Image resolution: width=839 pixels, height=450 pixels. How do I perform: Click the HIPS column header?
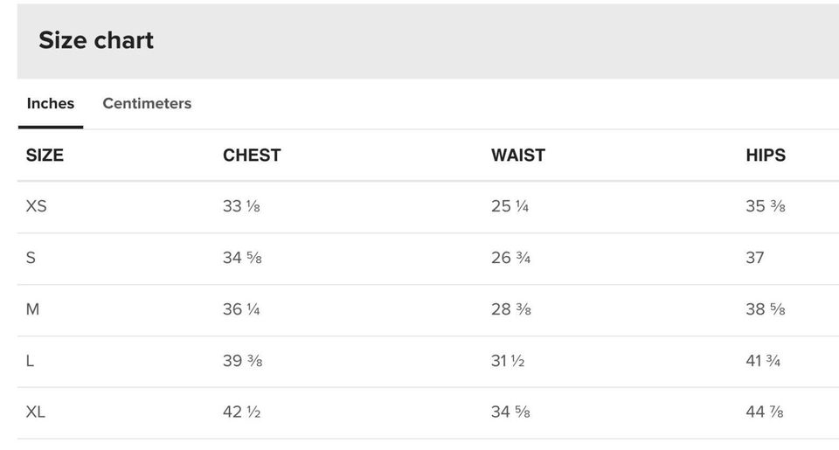coord(766,156)
